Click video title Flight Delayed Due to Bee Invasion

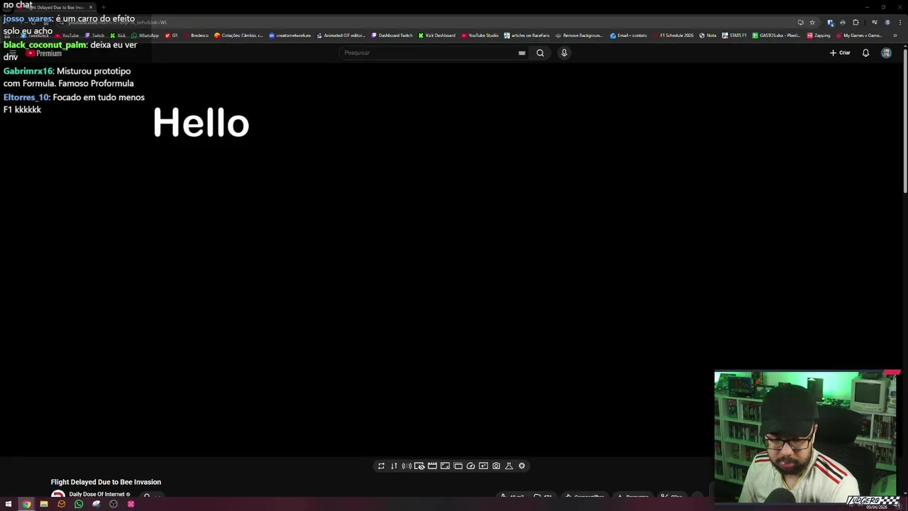[106, 482]
